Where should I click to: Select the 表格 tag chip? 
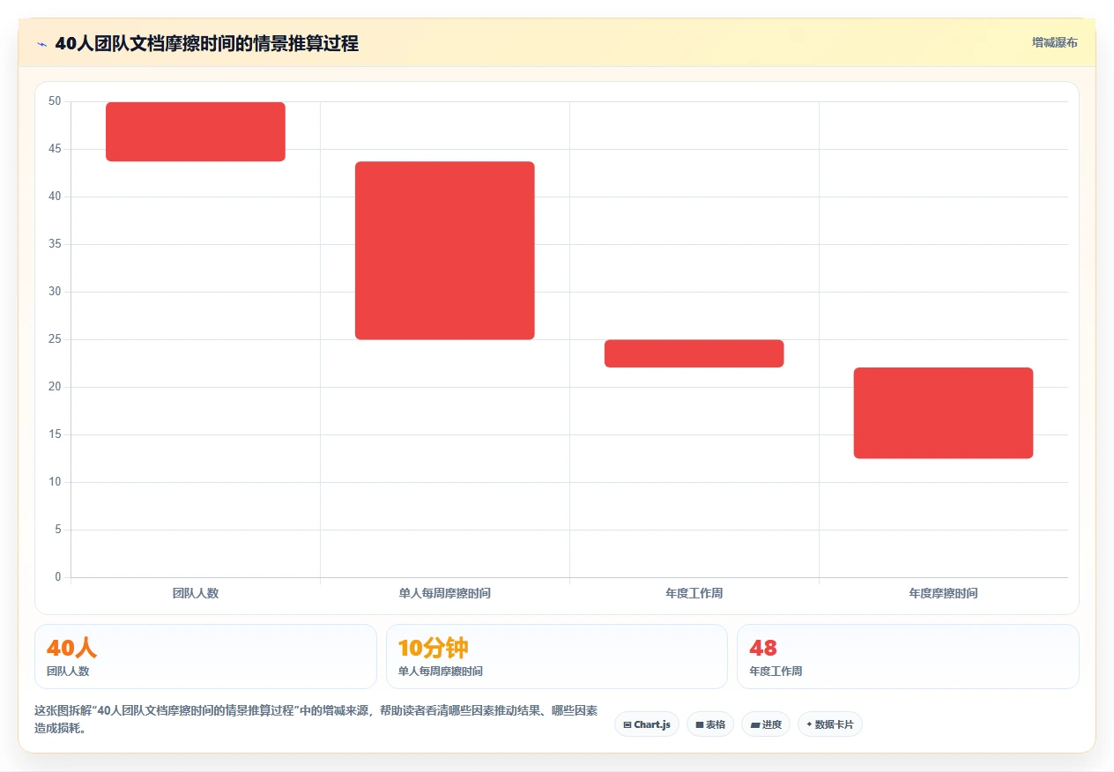click(710, 724)
